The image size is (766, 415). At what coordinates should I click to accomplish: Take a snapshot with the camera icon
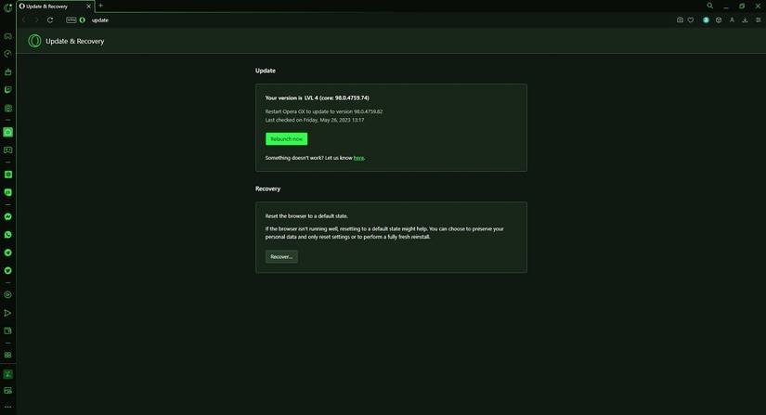(680, 20)
